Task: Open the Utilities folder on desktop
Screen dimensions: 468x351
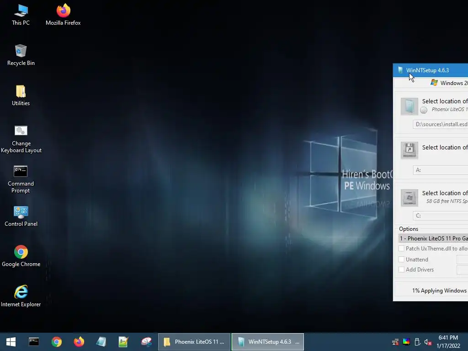Action: click(x=21, y=96)
